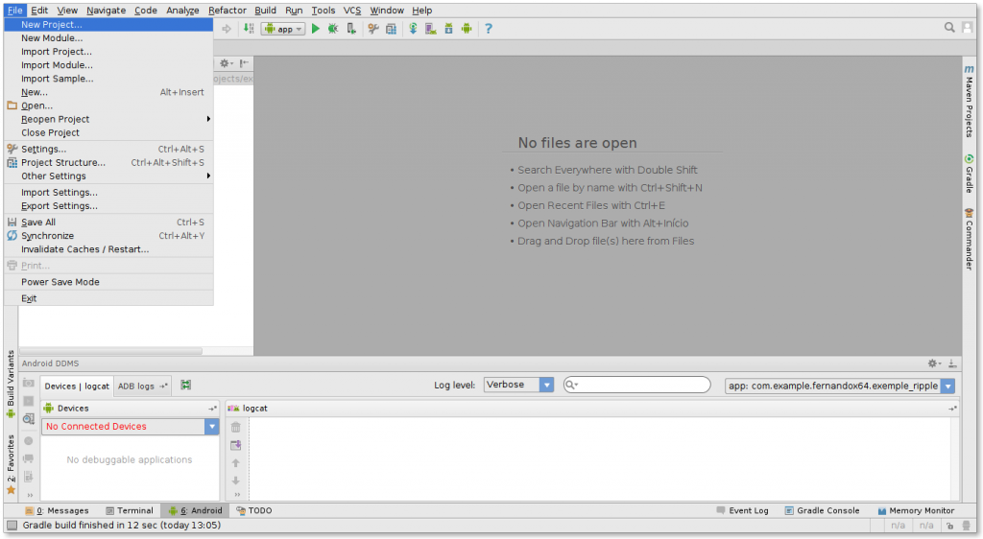Switch to the ADB logs tab
The height and width of the screenshot is (539, 983).
click(141, 386)
